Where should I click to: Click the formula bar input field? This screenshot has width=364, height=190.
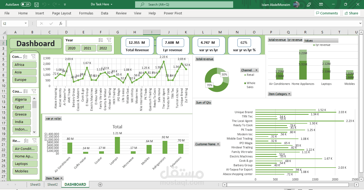(212, 23)
